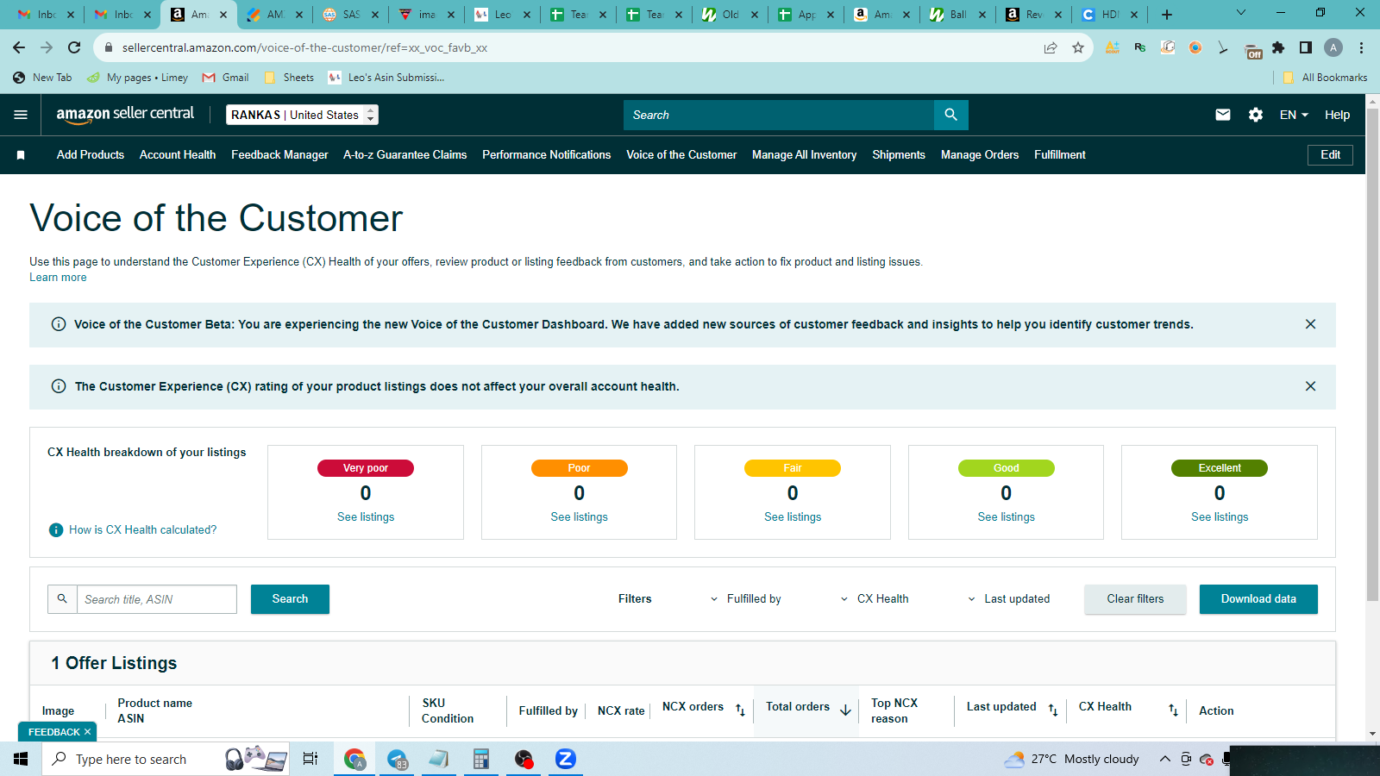This screenshot has height=776, width=1380.
Task: Open Add Products menu item
Action: (91, 155)
